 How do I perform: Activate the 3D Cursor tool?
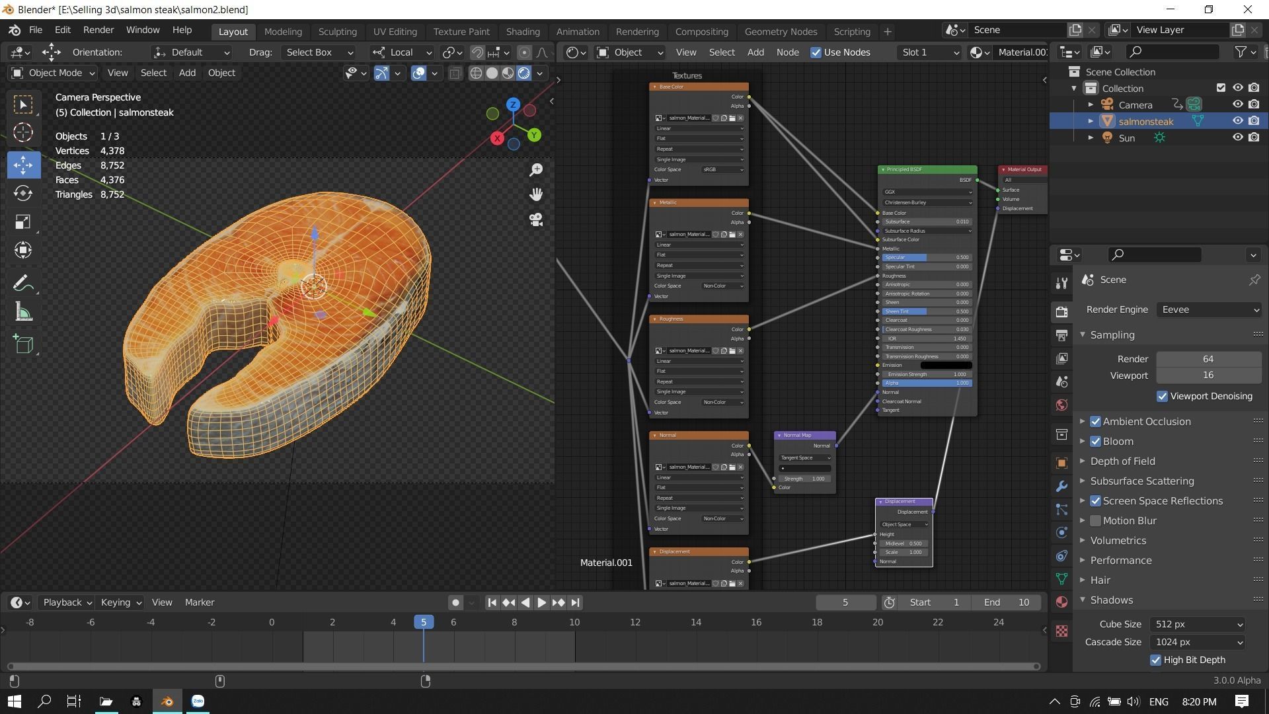point(23,133)
